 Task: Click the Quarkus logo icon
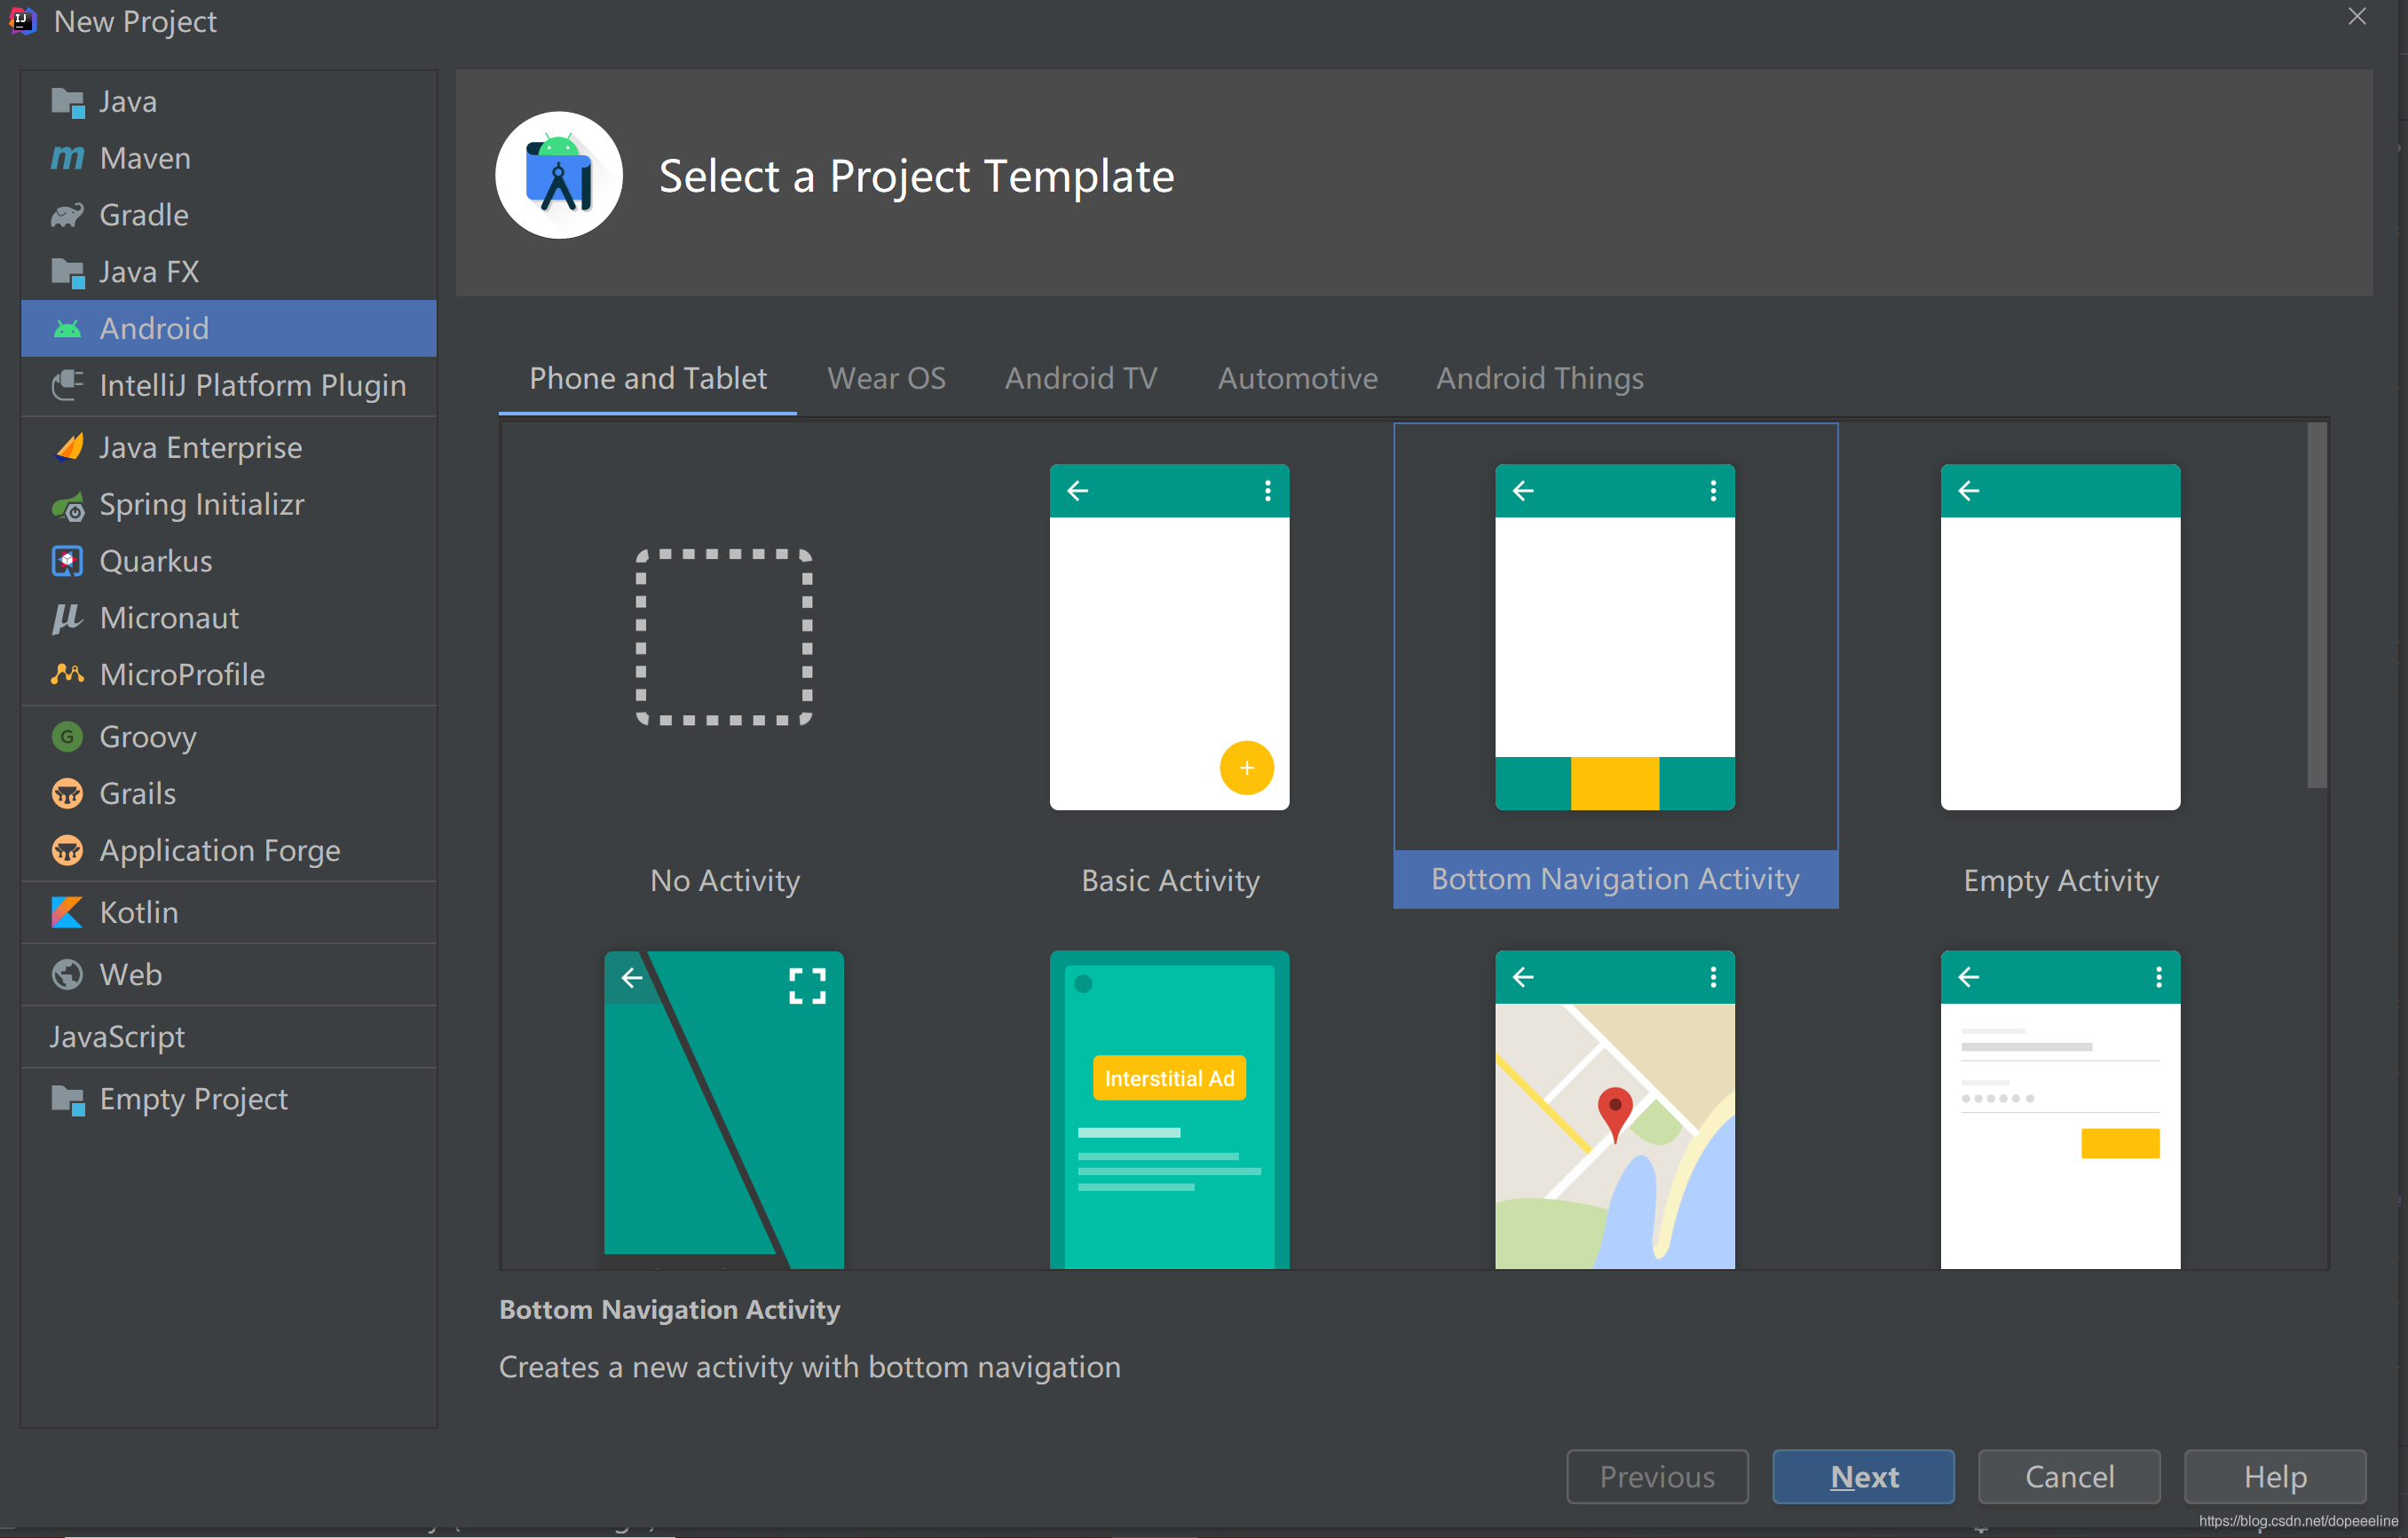coord(67,561)
